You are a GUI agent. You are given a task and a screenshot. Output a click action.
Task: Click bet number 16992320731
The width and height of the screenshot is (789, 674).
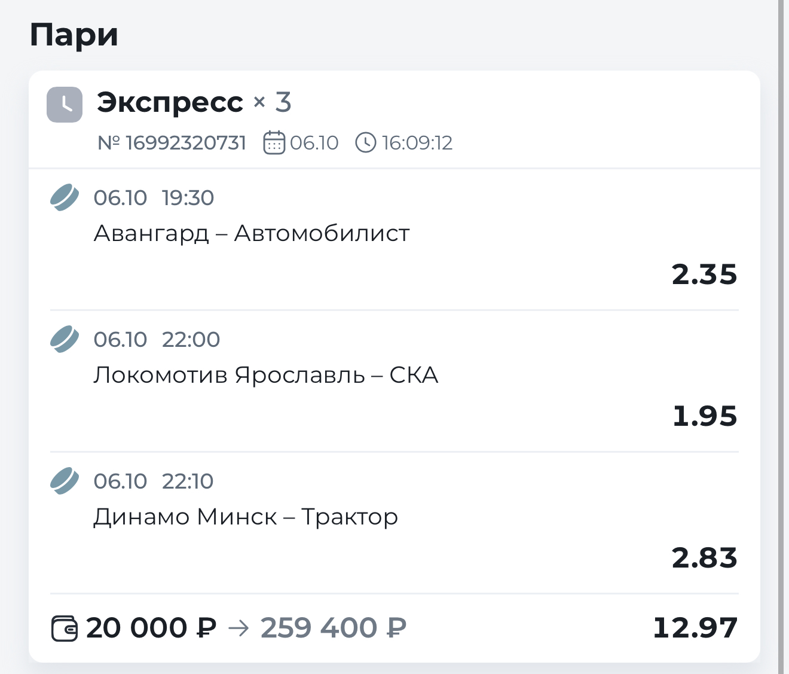(x=172, y=143)
